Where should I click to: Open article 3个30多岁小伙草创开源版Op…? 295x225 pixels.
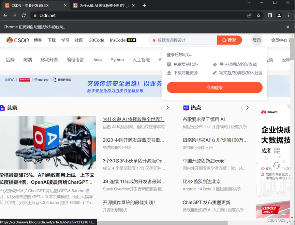pos(135,161)
